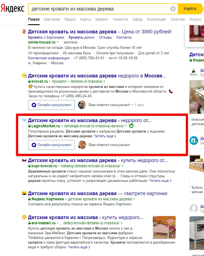This screenshot has height=256, width=204.
Task: Open the Кровать-домик sitelink
Action: coord(81,37)
